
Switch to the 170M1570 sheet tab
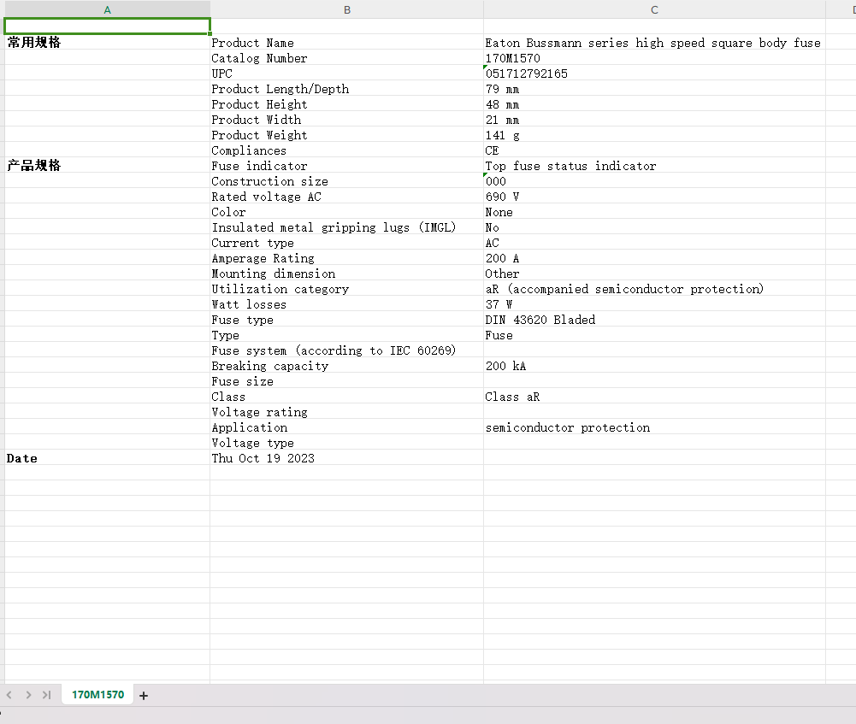(x=97, y=695)
